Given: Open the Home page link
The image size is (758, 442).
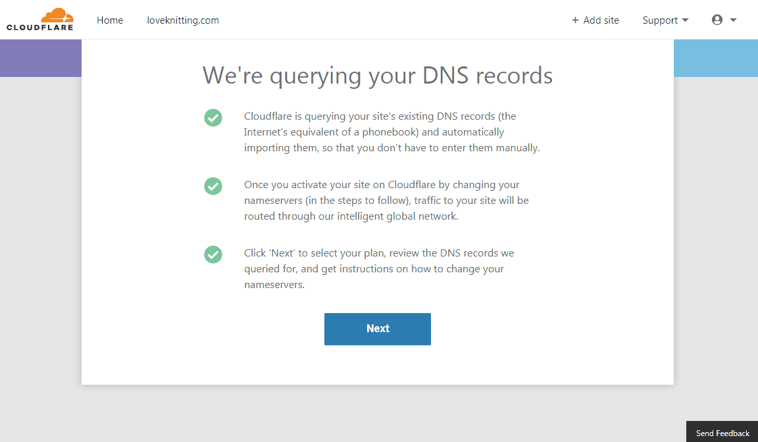Looking at the screenshot, I should pyautogui.click(x=110, y=20).
